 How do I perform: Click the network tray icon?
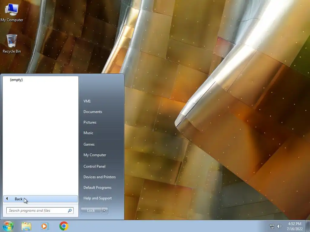tap(272, 226)
